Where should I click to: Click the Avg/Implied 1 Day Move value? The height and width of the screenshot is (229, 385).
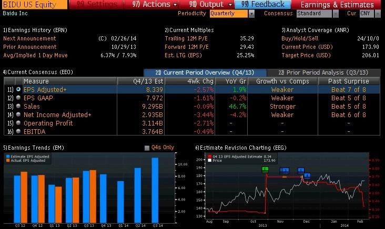118,55
